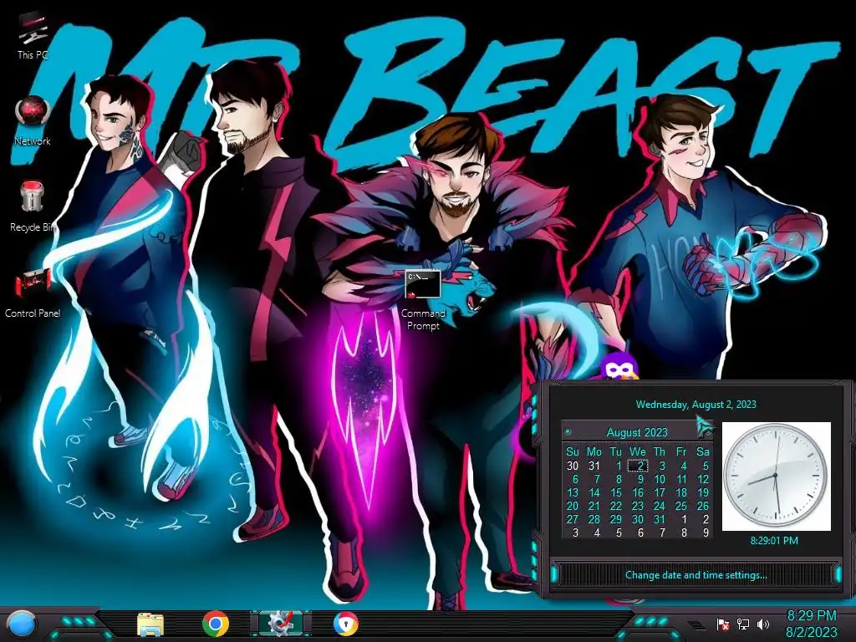Viewport: 856px width, 642px height.
Task: Click white July 31 in first calendar row
Action: click(594, 466)
